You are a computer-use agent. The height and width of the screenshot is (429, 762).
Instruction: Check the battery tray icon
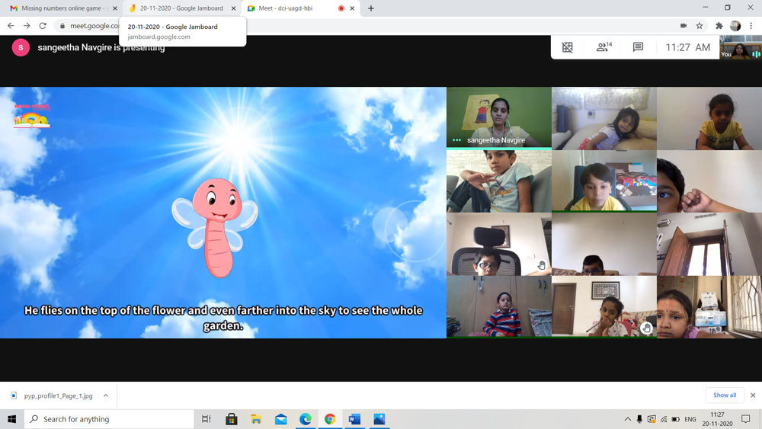[x=675, y=419]
